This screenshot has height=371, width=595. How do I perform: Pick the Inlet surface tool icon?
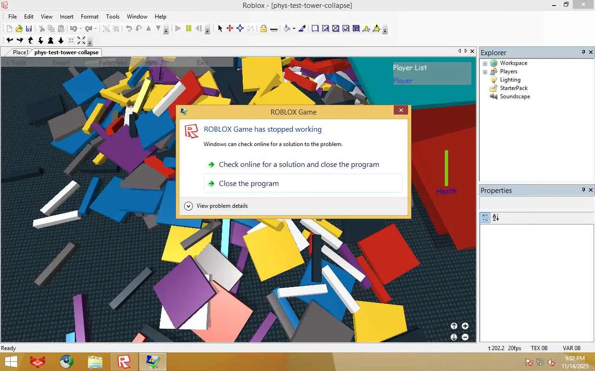[x=356, y=28]
